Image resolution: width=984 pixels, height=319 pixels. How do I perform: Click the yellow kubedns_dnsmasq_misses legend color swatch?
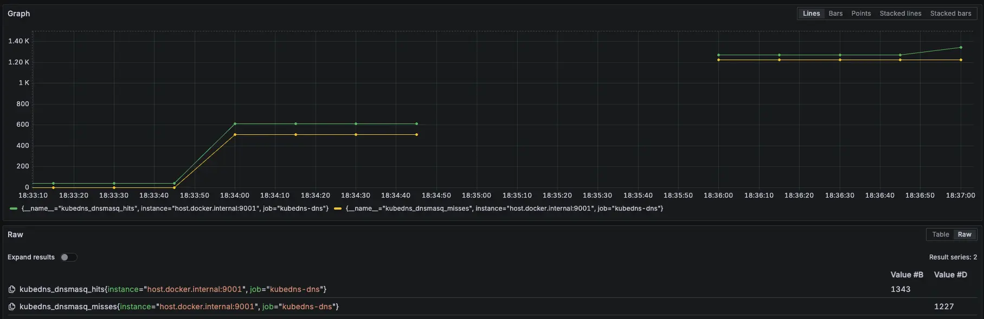click(338, 209)
